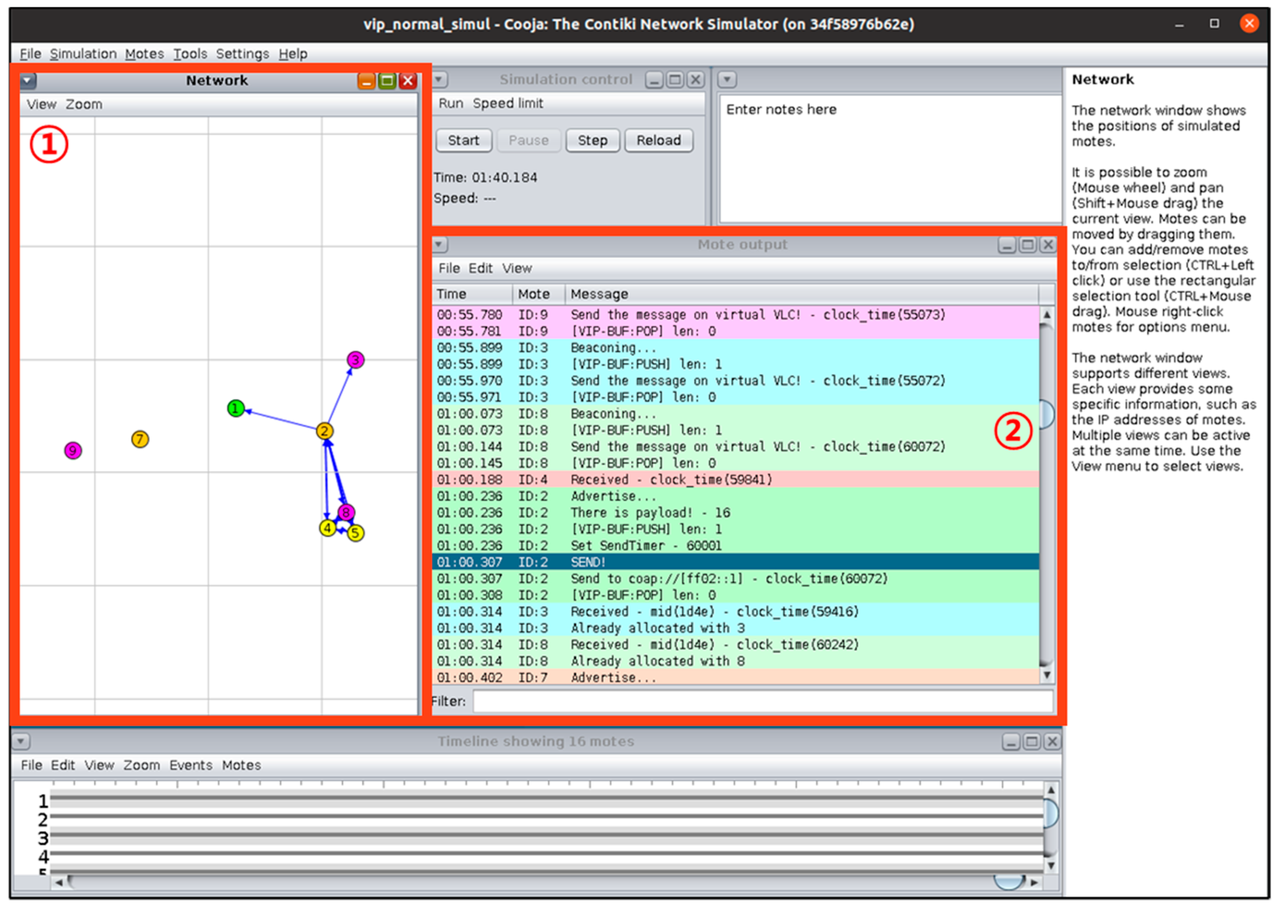
Task: Open the Tools menu
Action: (190, 54)
